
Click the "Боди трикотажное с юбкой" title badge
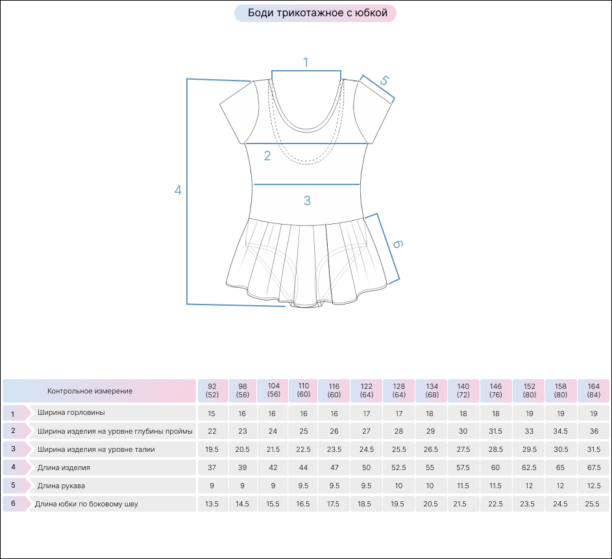coord(315,13)
